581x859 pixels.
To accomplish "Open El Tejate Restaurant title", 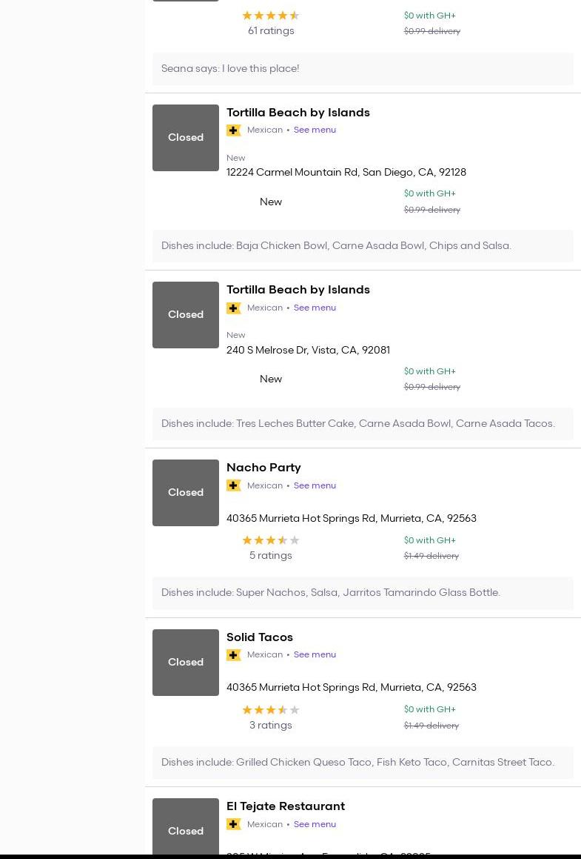I will point(286,806).
